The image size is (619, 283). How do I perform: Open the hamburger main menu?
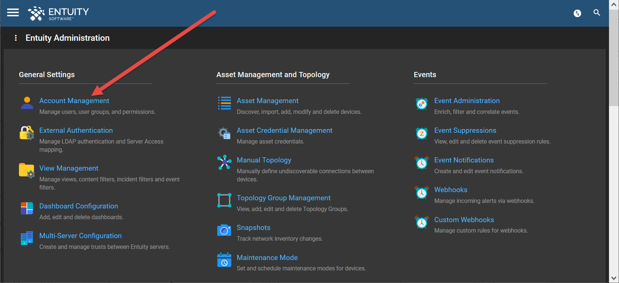pos(13,13)
